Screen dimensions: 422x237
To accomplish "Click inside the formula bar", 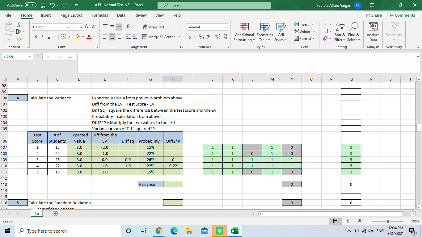I will coord(216,56).
